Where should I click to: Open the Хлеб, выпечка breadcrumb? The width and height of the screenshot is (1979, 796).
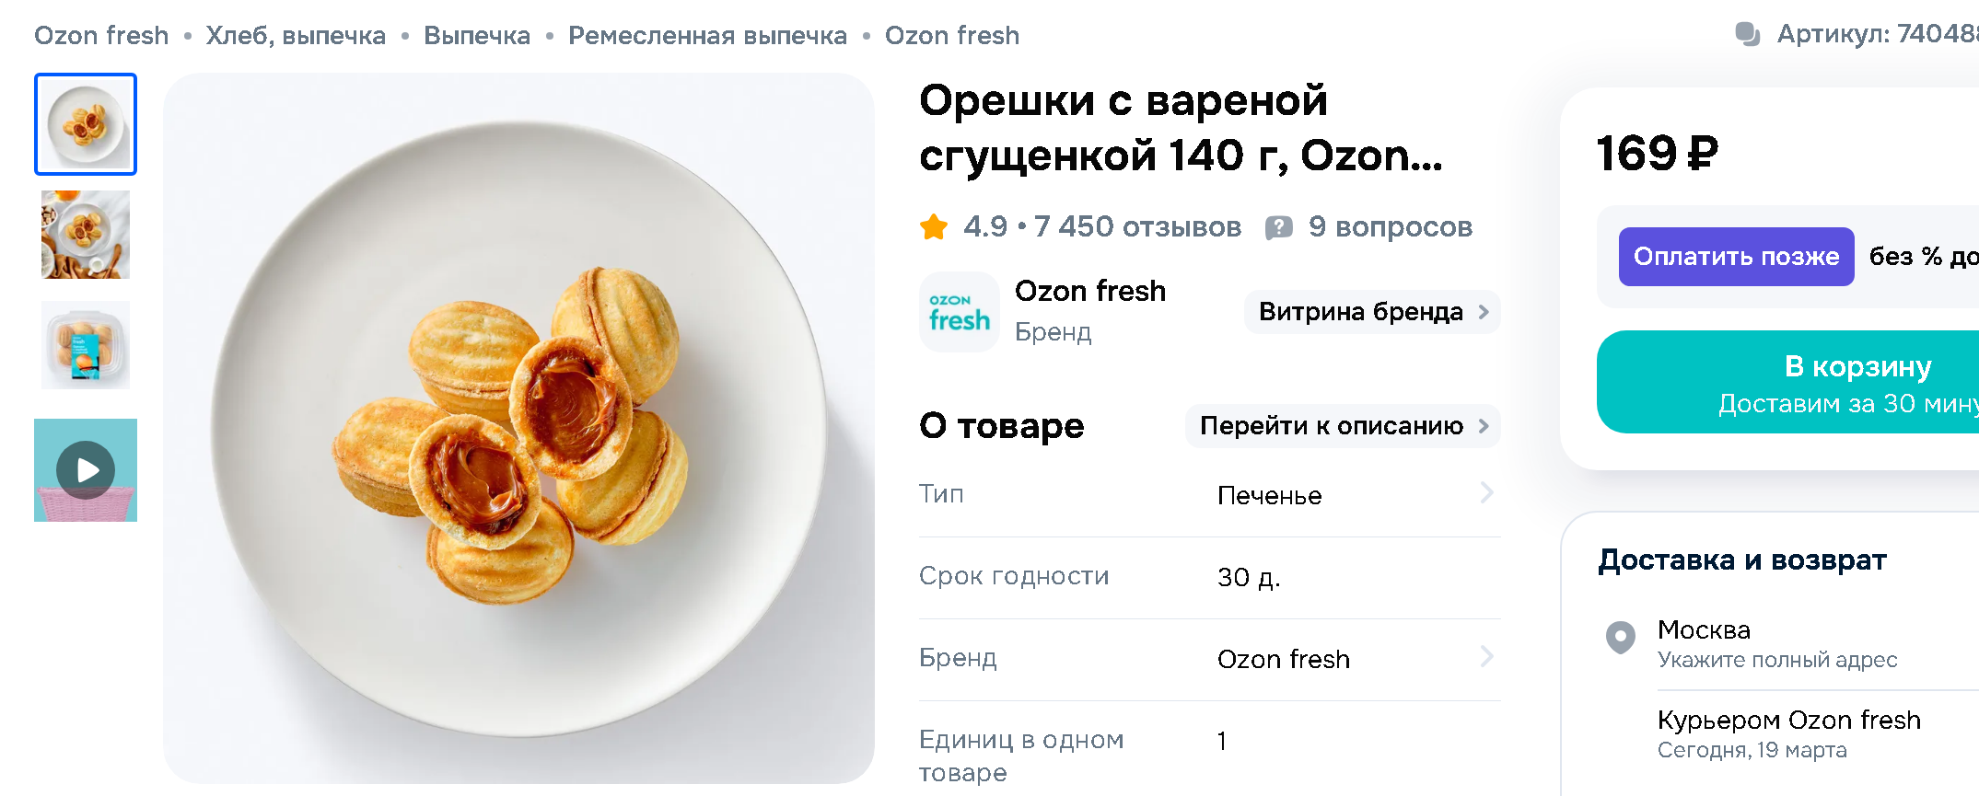click(x=296, y=36)
